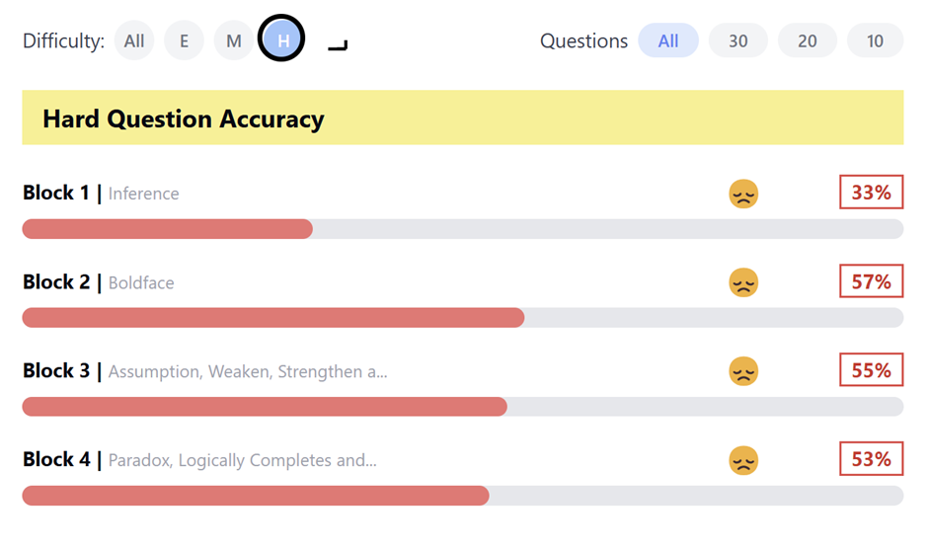Expand Block 4 Paradox, Logically Completes label

[x=242, y=460]
